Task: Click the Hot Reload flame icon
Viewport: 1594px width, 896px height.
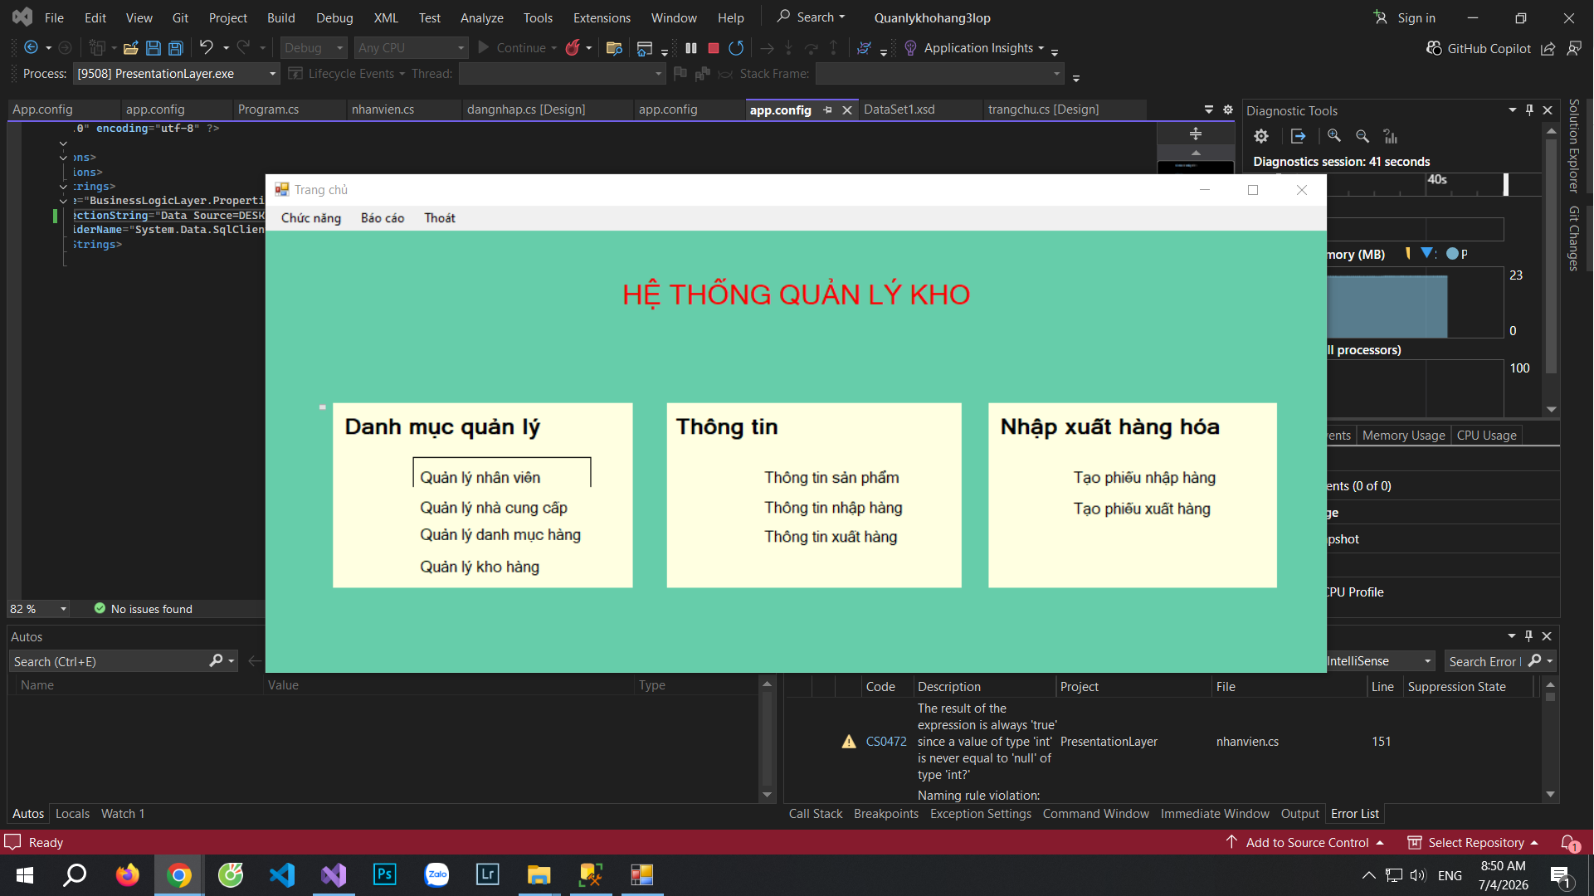Action: point(572,48)
